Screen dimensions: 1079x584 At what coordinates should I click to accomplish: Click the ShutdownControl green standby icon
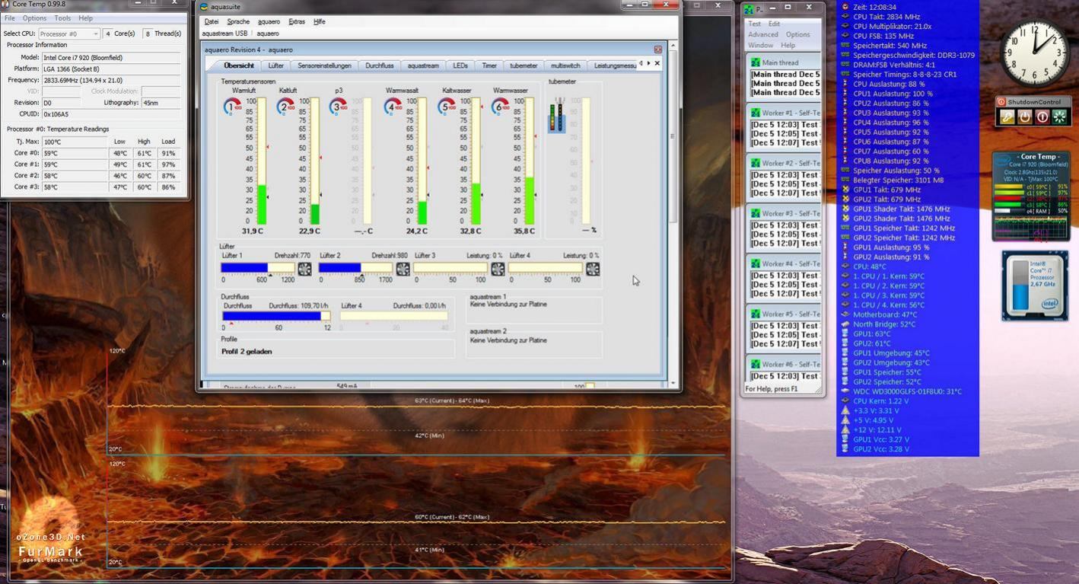[x=1059, y=117]
